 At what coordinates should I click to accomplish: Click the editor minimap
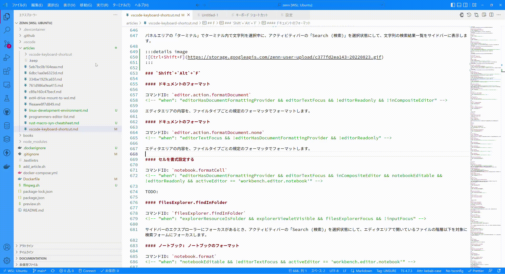pos(486,147)
